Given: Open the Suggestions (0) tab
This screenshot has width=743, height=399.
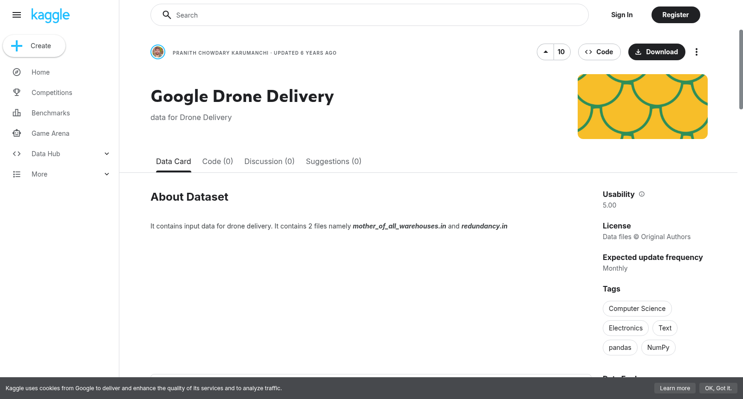Looking at the screenshot, I should pyautogui.click(x=333, y=161).
